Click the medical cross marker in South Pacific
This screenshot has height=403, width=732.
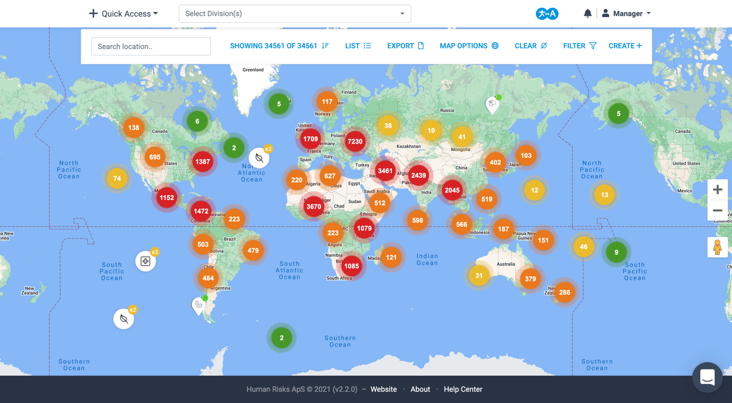(145, 261)
